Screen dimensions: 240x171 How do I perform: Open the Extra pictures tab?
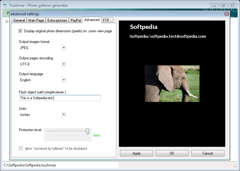[57, 20]
